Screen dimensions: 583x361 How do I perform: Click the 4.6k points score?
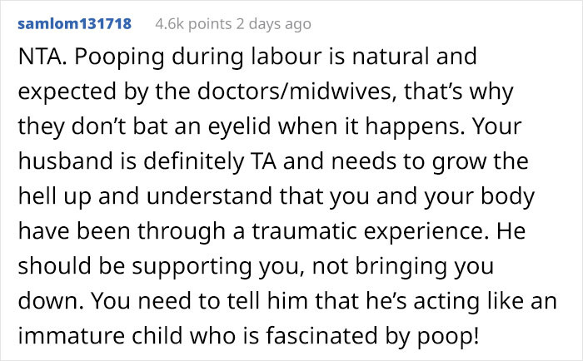[195, 23]
